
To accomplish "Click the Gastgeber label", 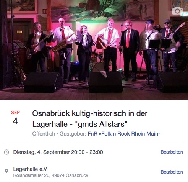I will coord(73,134).
